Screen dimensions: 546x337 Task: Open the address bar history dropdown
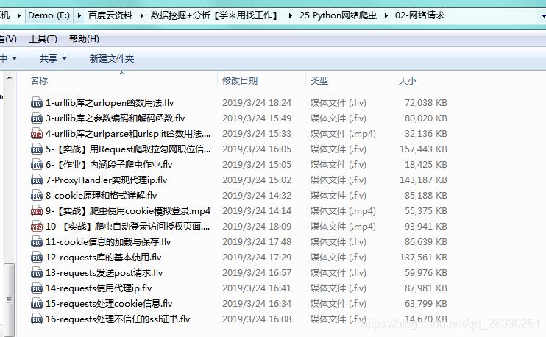pos(543,15)
